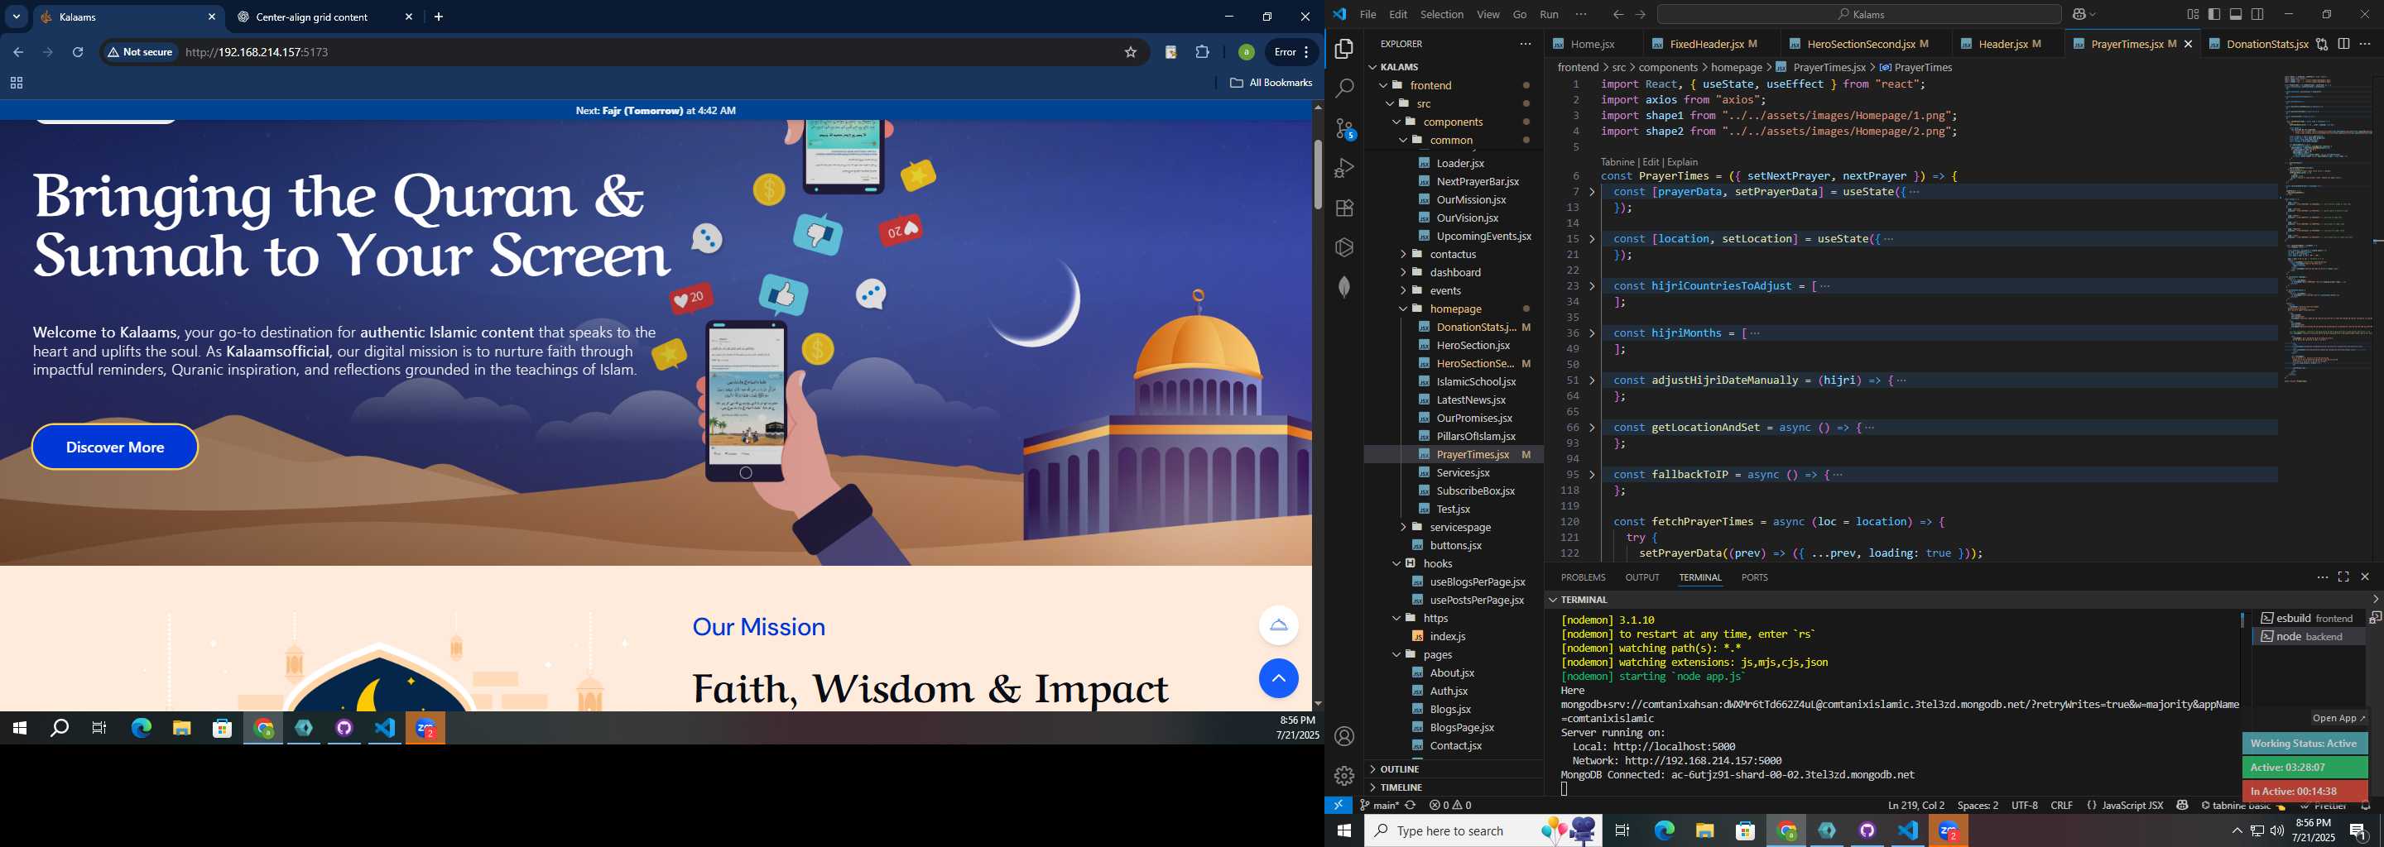
Task: Toggle Panel visibility in VS Code title bar
Action: pyautogui.click(x=2236, y=15)
